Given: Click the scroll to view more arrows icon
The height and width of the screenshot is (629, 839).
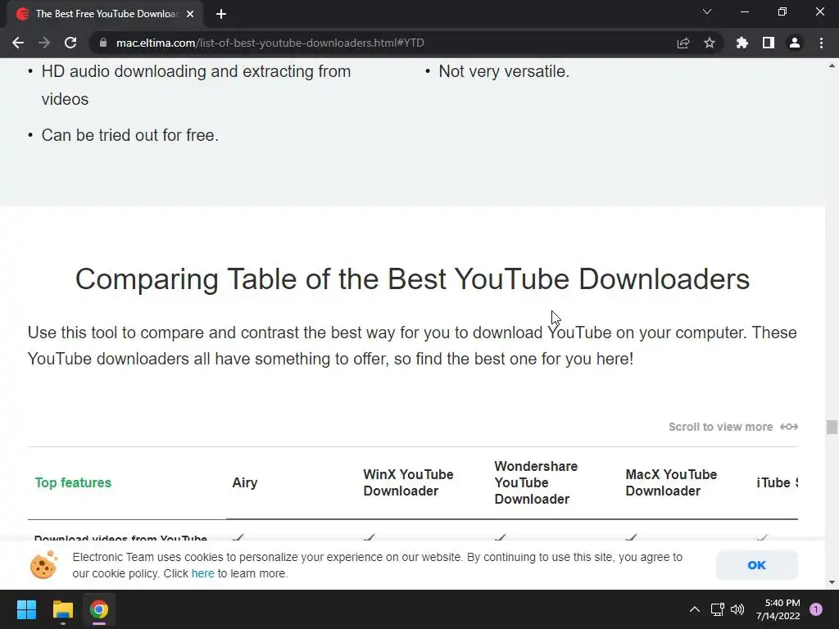Looking at the screenshot, I should coord(789,427).
